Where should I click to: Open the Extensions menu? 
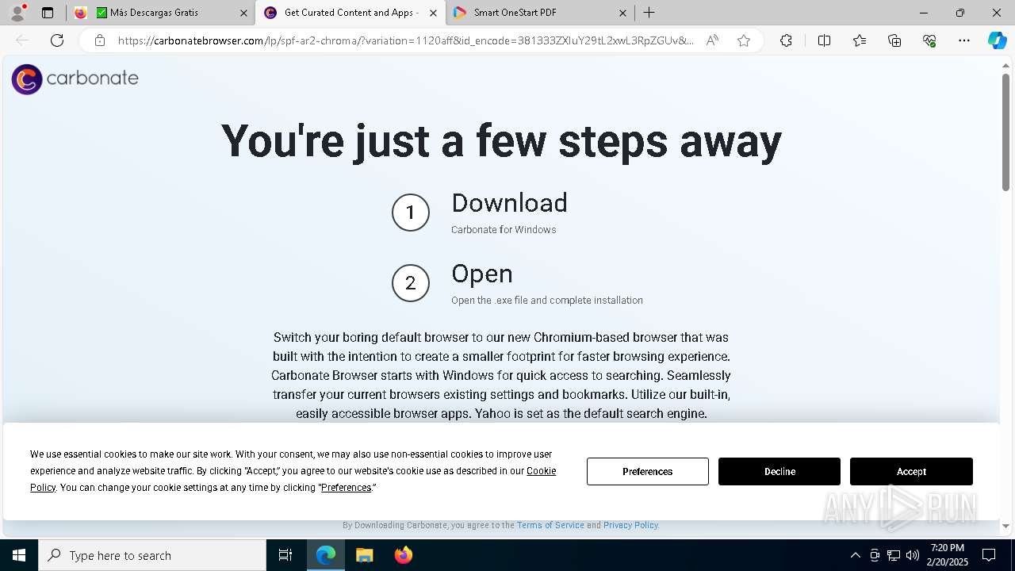(x=786, y=40)
